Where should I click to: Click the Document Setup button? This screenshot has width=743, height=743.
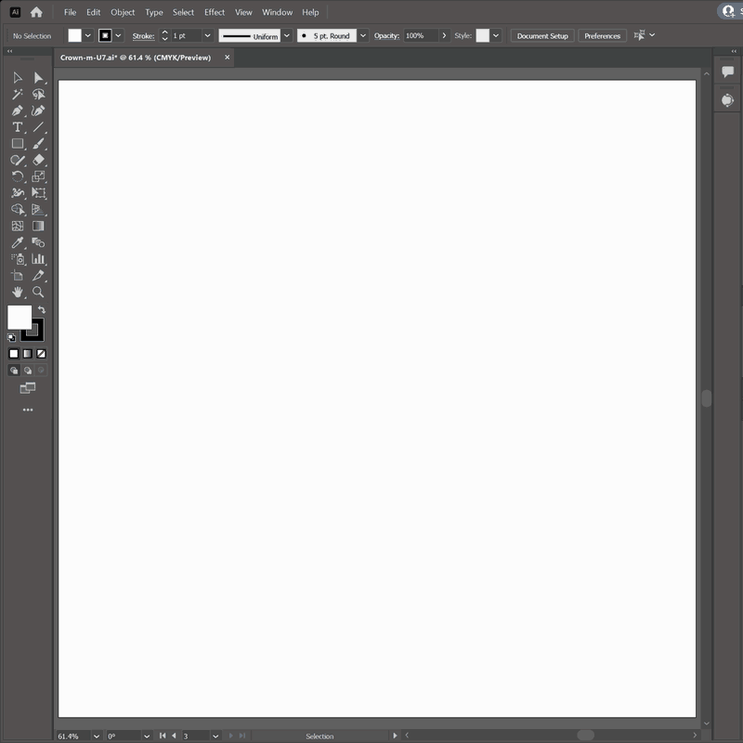[542, 35]
